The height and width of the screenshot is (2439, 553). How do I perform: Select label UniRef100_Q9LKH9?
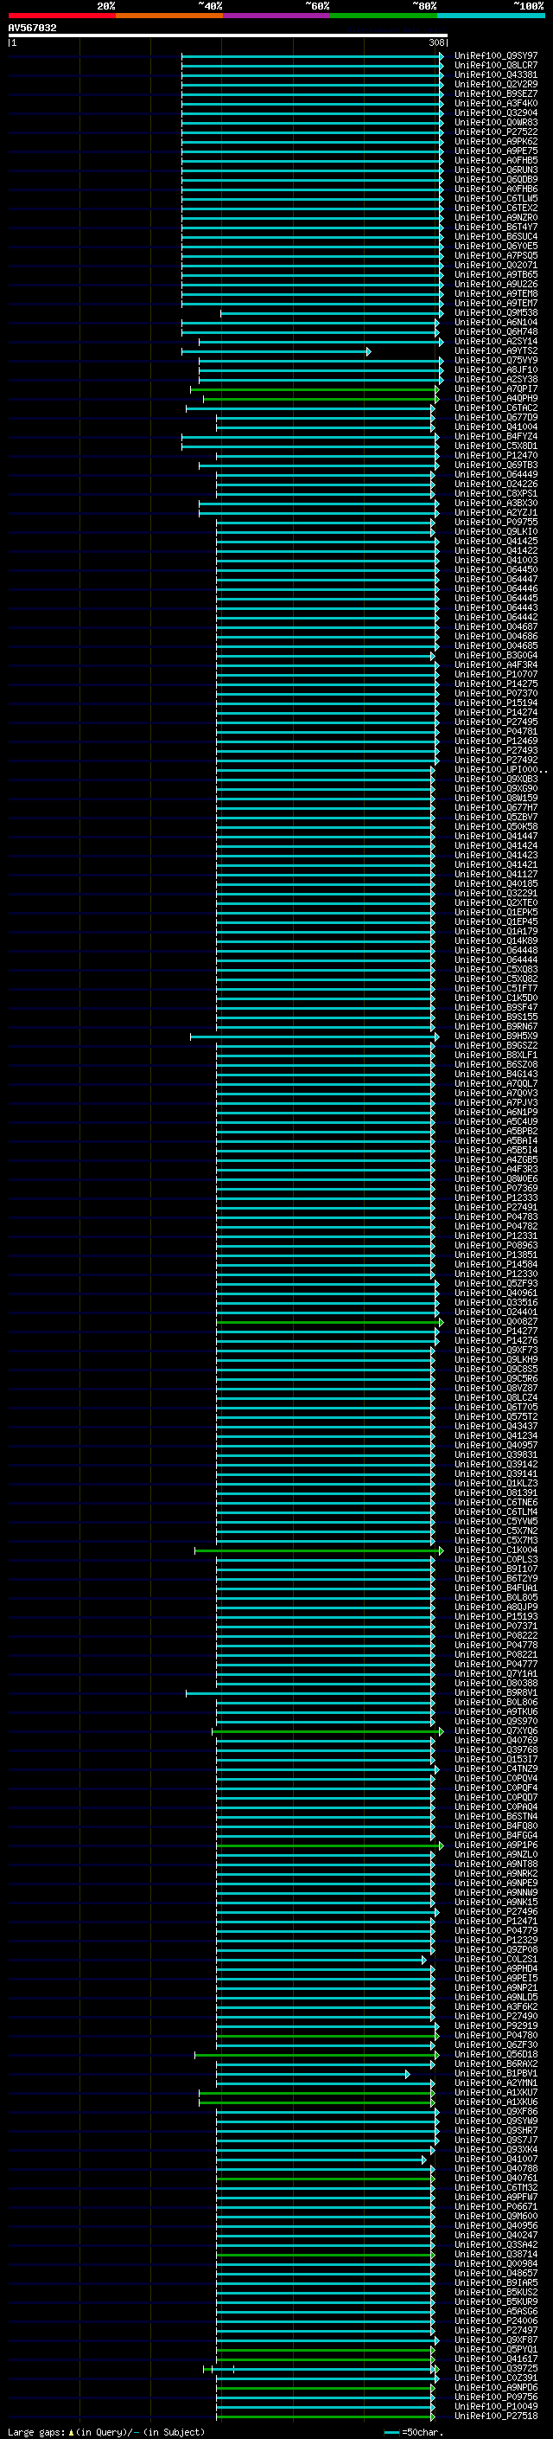coord(496,1358)
